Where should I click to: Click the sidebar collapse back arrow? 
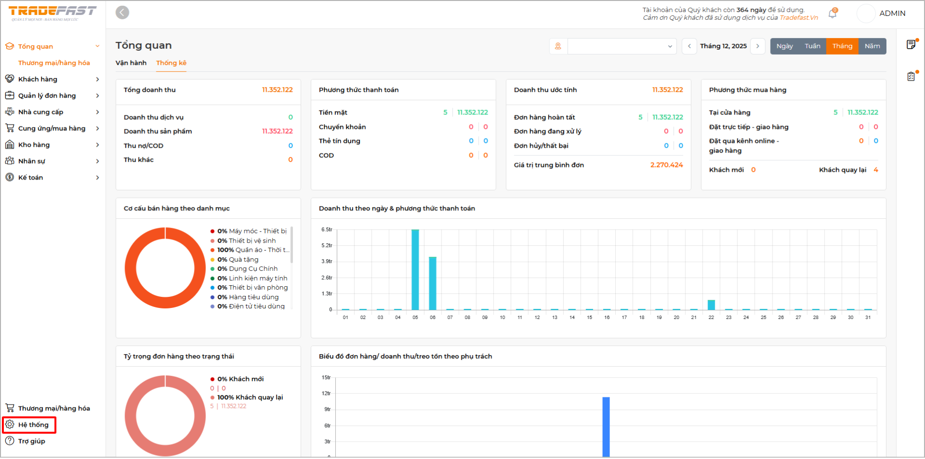(122, 13)
